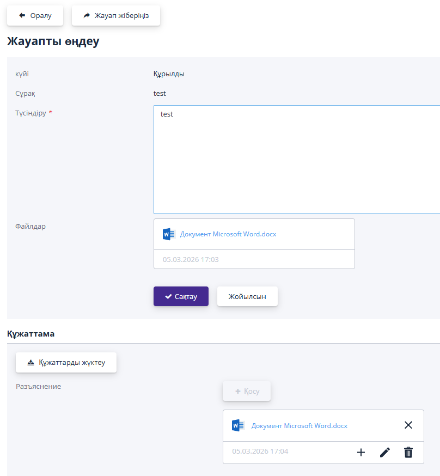Edit the document using the pencil icon
This screenshot has width=440, height=476.
[x=385, y=452]
